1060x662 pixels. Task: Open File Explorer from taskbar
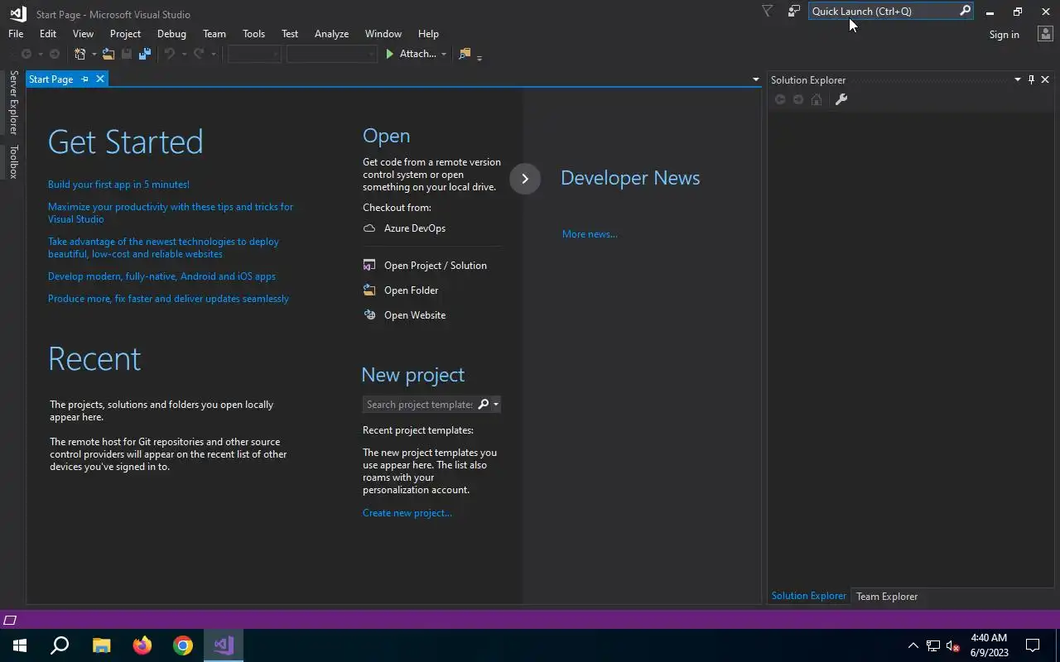[x=101, y=645]
